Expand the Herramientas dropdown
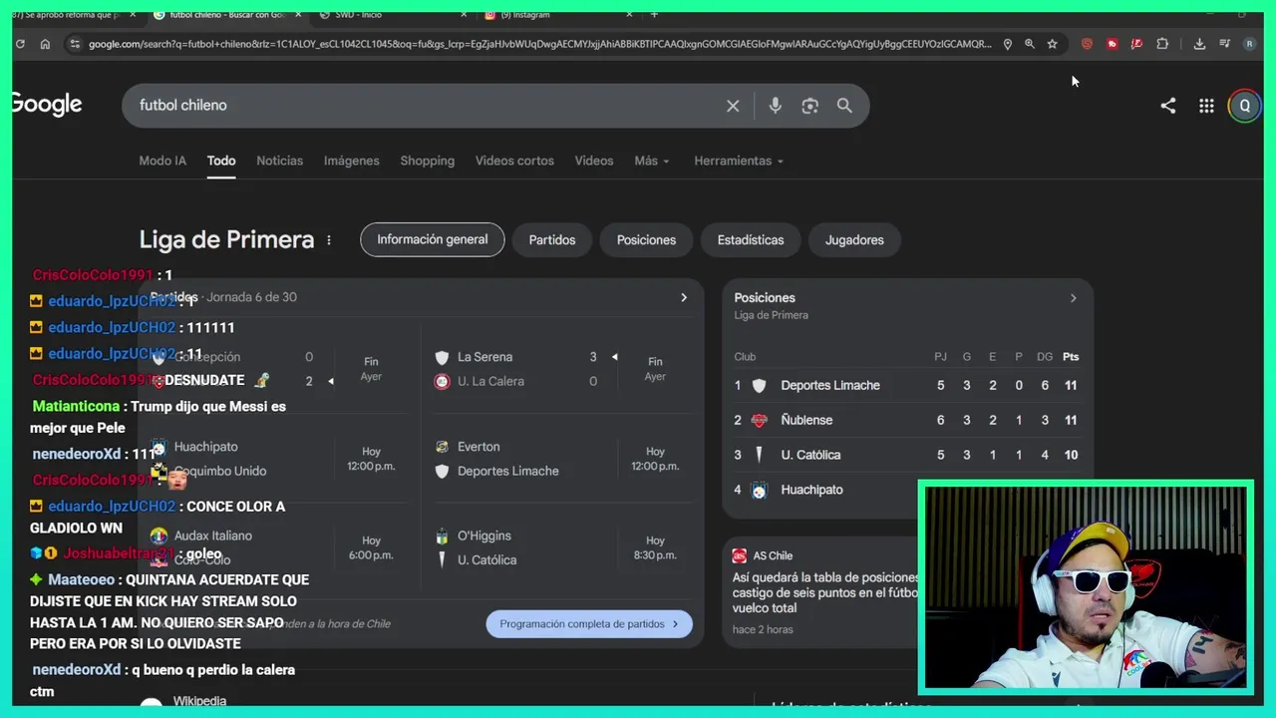 pyautogui.click(x=739, y=161)
